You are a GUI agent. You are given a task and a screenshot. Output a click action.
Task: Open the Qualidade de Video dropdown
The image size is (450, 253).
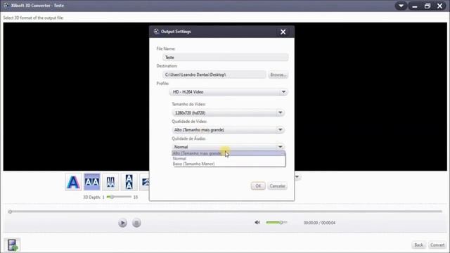pyautogui.click(x=228, y=130)
